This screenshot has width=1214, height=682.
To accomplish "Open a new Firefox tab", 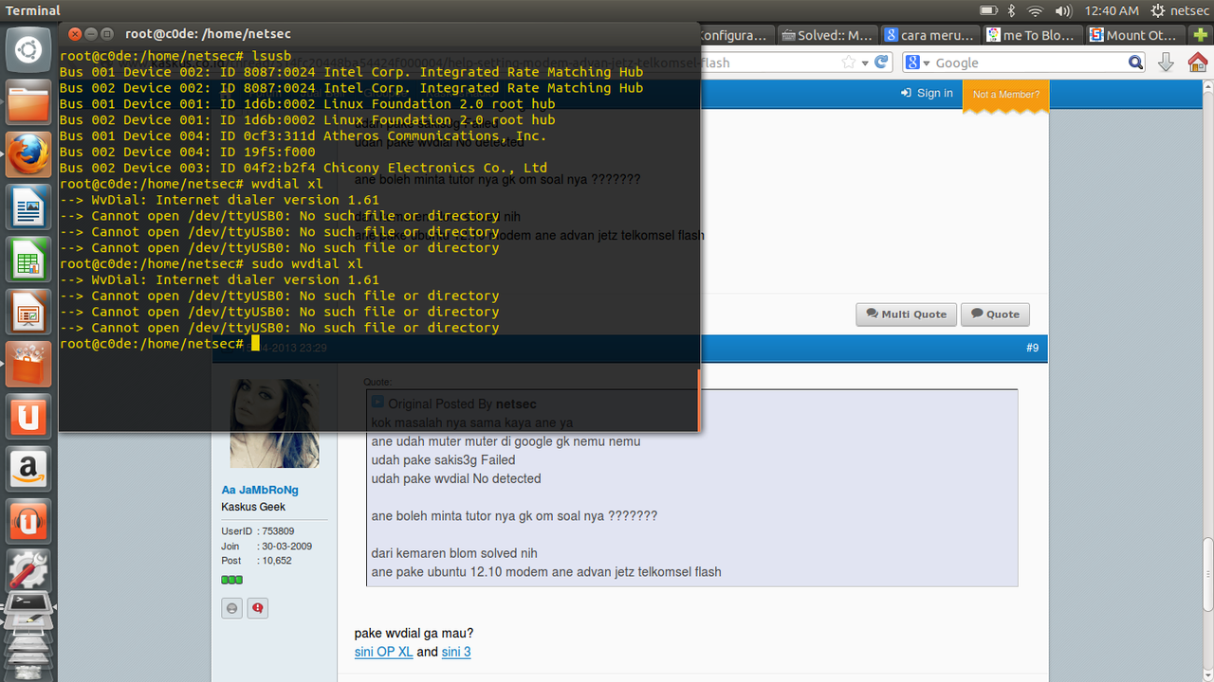I will click(1200, 35).
